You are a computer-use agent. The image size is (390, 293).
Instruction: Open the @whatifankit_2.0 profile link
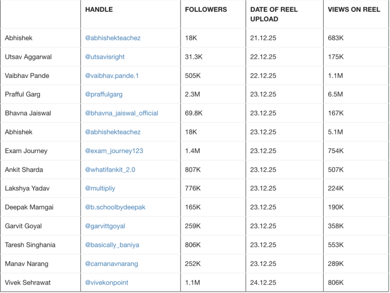coord(110,170)
